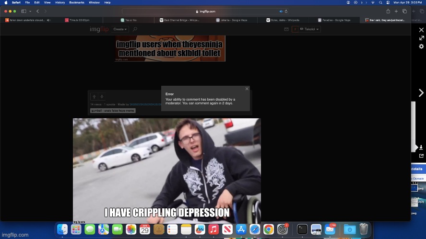Switch to Paradise Google Maps tab

[334, 20]
